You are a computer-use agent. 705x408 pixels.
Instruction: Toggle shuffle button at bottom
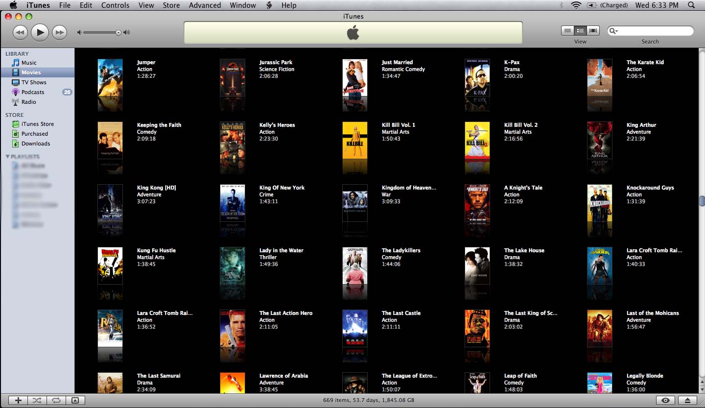(x=37, y=400)
